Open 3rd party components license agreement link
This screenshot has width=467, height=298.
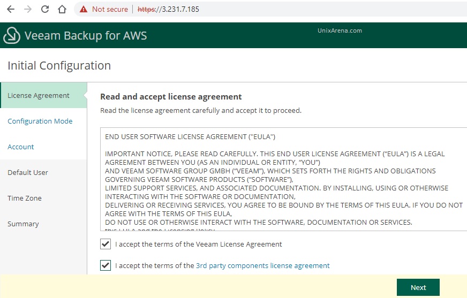coord(262,265)
